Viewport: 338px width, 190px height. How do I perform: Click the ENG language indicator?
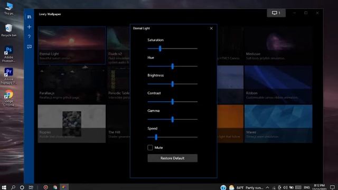tap(306, 188)
